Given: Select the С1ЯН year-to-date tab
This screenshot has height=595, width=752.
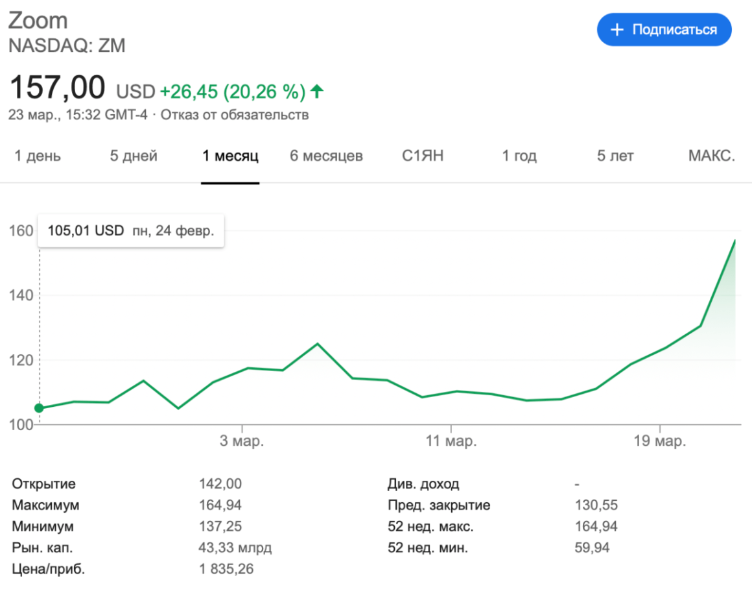Looking at the screenshot, I should [423, 156].
